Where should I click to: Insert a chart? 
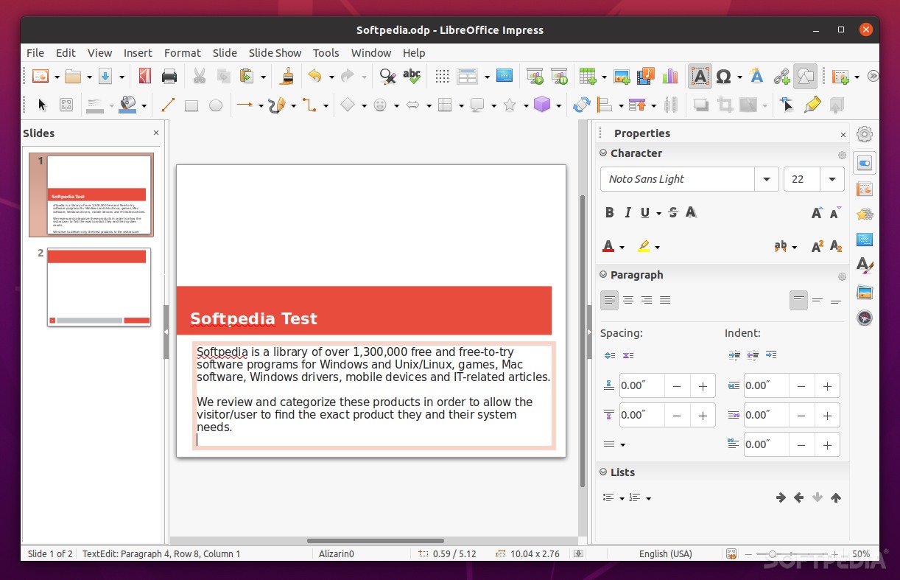click(x=670, y=76)
